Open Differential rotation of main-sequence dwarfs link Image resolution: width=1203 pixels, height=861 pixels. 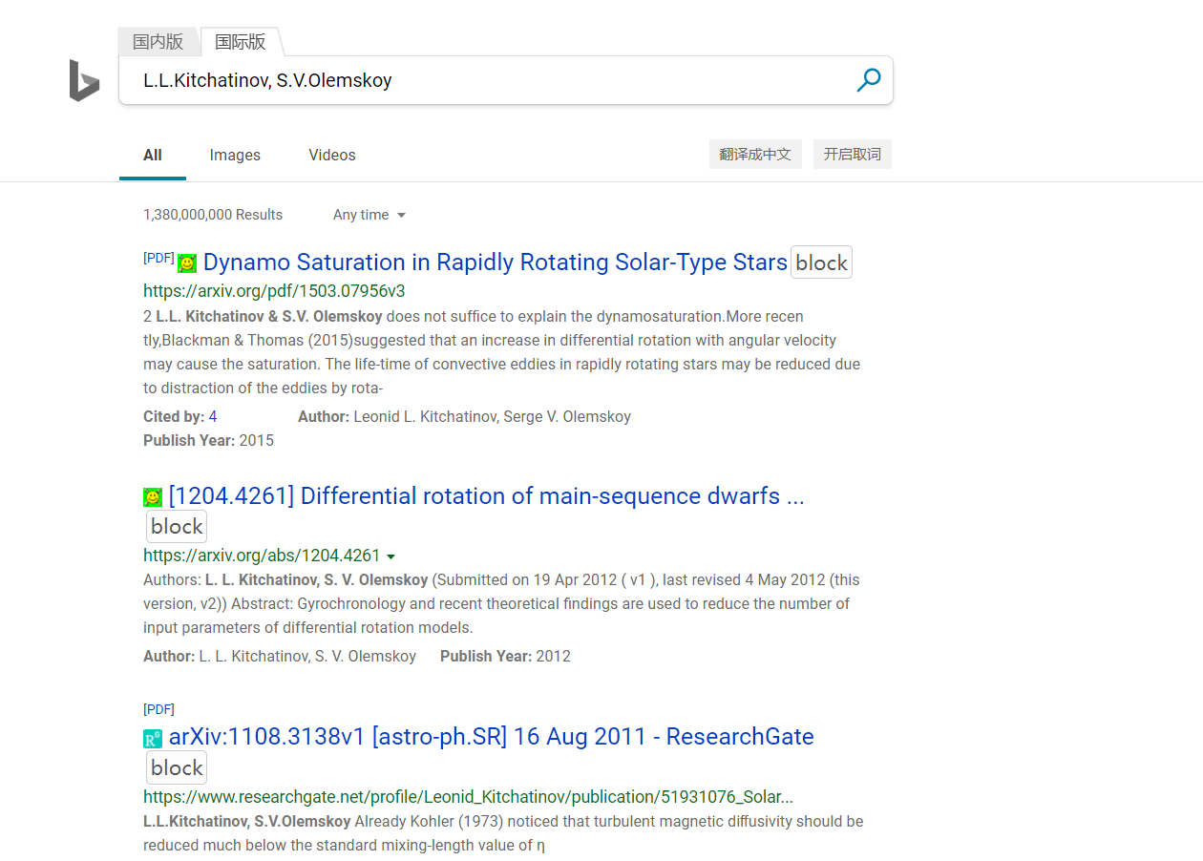486,496
